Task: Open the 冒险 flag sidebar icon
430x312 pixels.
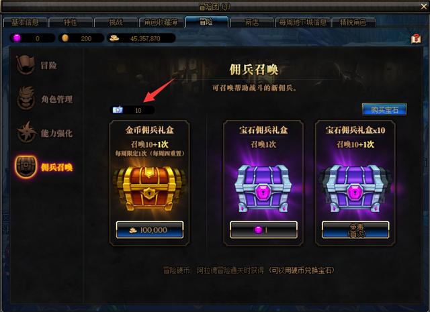Action: [x=26, y=64]
